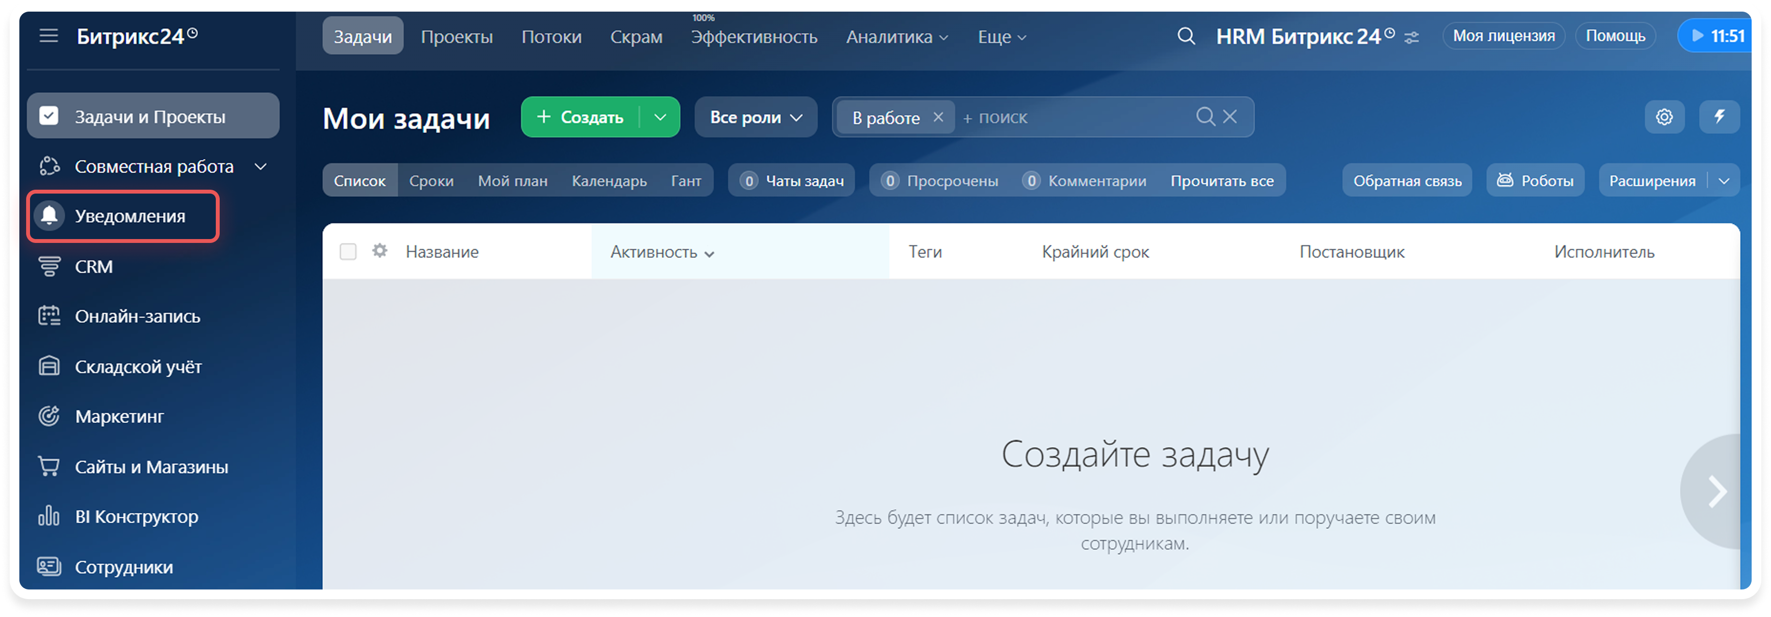This screenshot has height=617, width=1771.
Task: Click the "Прочитать все" button
Action: (1222, 181)
